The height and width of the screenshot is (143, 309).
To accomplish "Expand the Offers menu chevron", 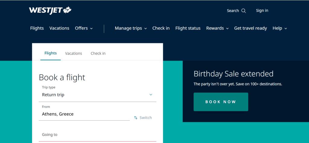I will (x=91, y=29).
